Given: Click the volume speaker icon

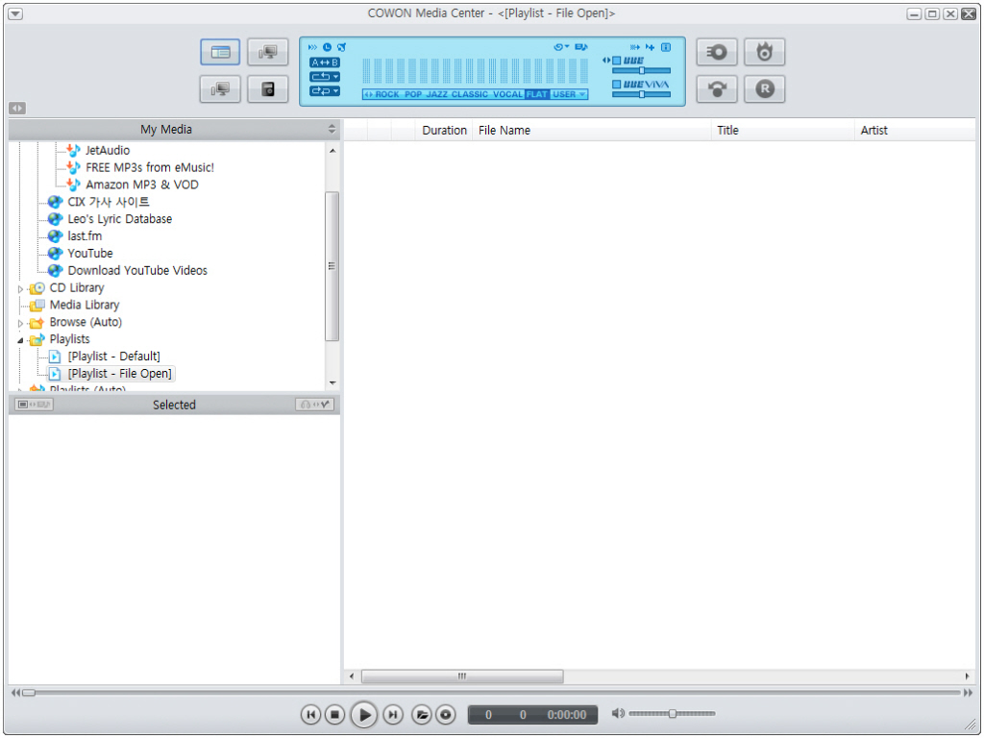Looking at the screenshot, I should click(x=618, y=714).
